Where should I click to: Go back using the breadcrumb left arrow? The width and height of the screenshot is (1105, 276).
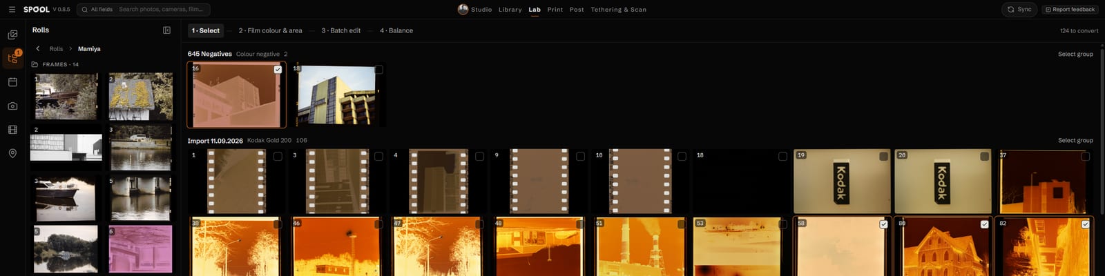tap(38, 49)
